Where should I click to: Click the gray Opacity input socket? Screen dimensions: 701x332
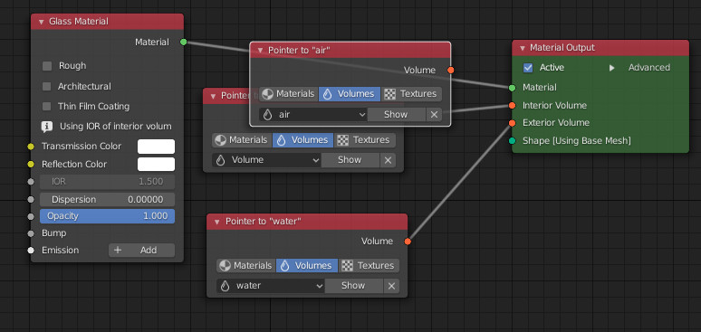(x=31, y=217)
